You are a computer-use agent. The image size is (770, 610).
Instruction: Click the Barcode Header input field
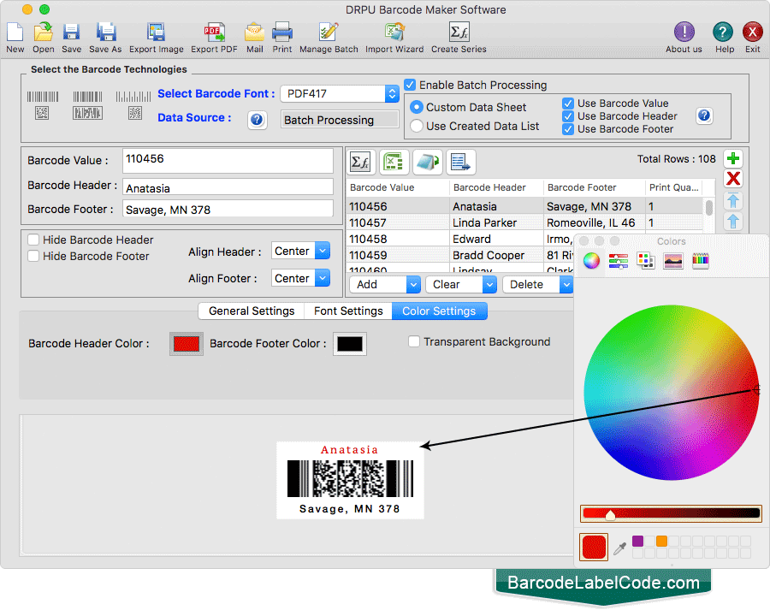pyautogui.click(x=228, y=187)
